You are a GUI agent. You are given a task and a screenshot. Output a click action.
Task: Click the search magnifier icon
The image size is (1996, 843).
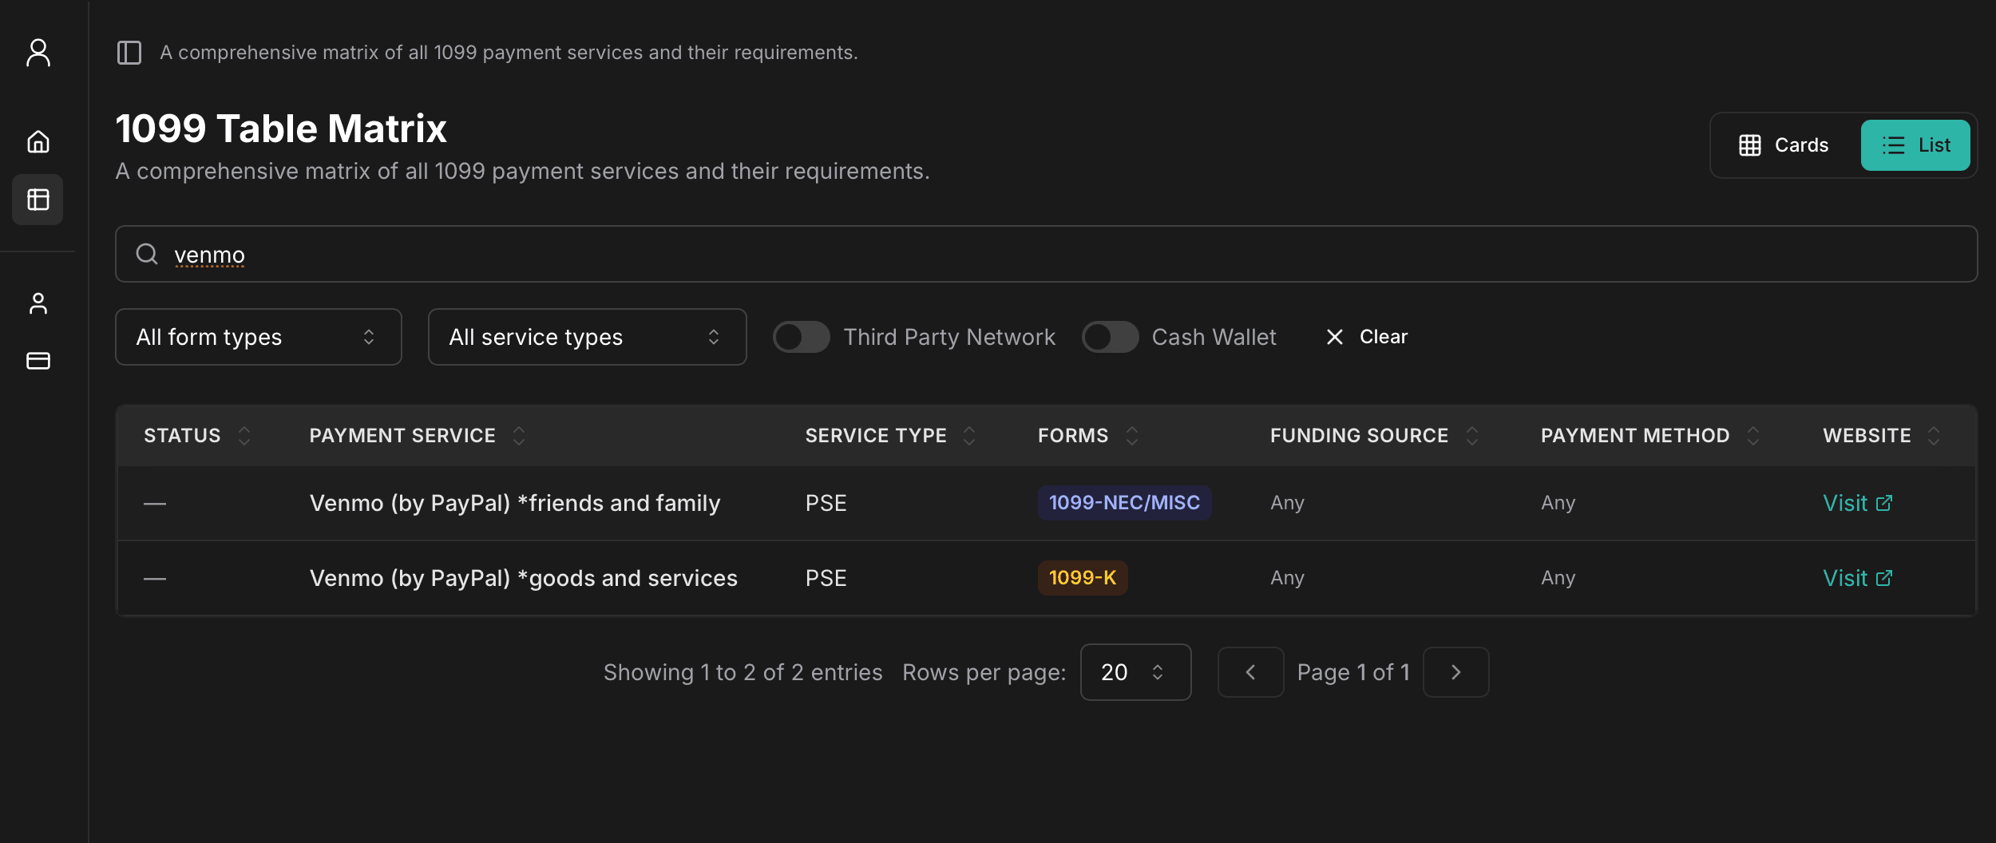(x=147, y=254)
